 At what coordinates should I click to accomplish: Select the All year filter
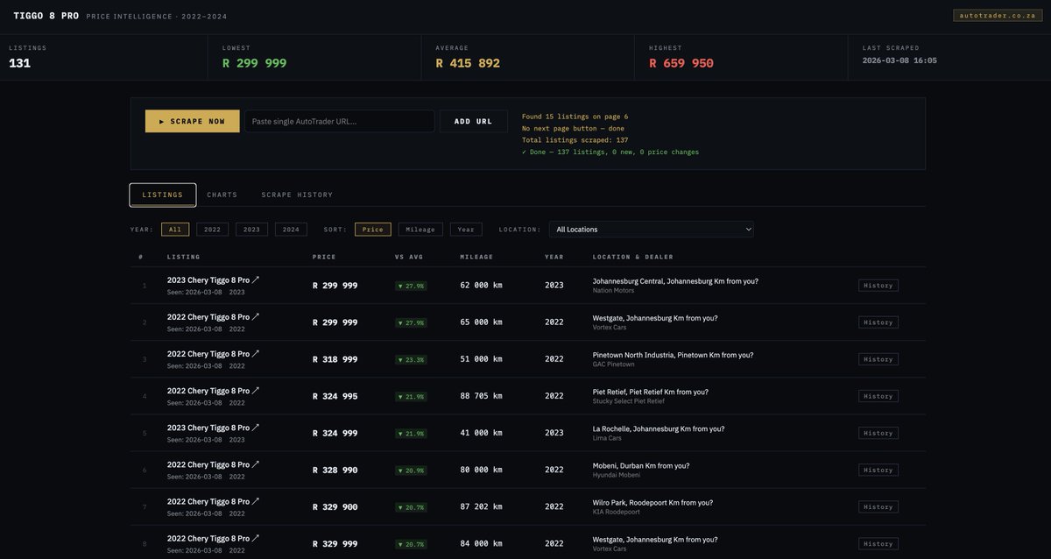tap(175, 230)
